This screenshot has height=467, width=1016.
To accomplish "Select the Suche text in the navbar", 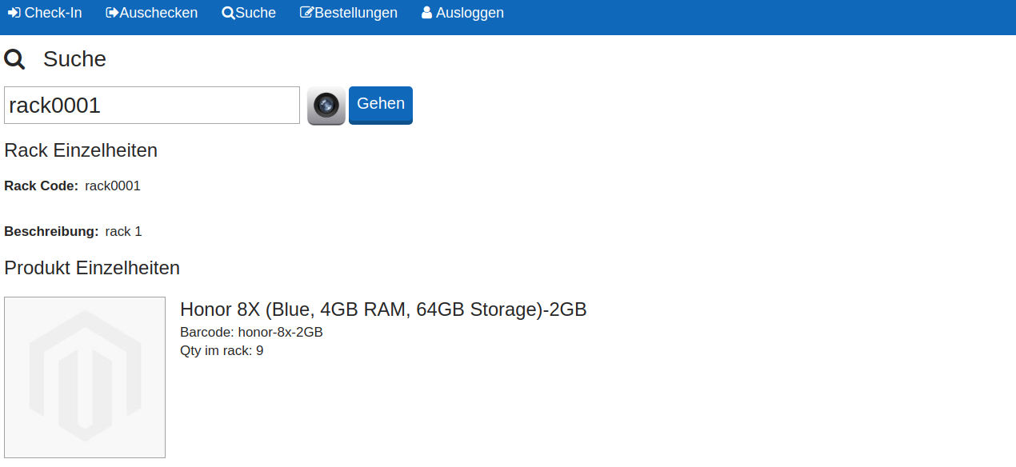I will pyautogui.click(x=255, y=13).
